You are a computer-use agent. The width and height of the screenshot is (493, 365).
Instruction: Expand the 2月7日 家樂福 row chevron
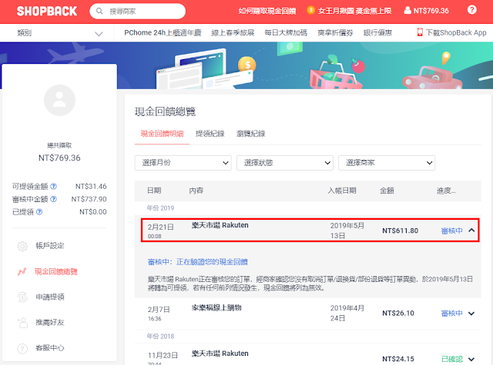(x=471, y=314)
